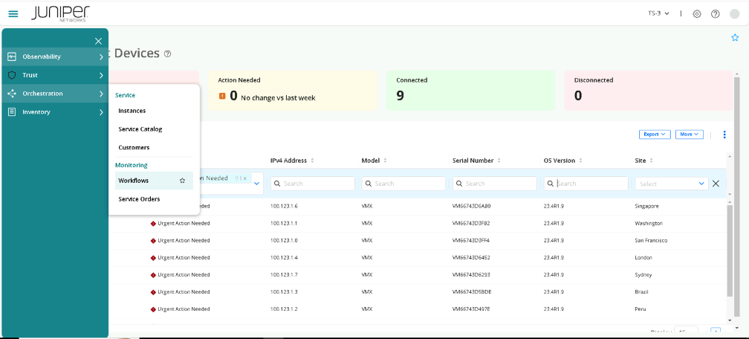Click help icon beside Devices title
Screen dimensions: 749x339
click(167, 54)
